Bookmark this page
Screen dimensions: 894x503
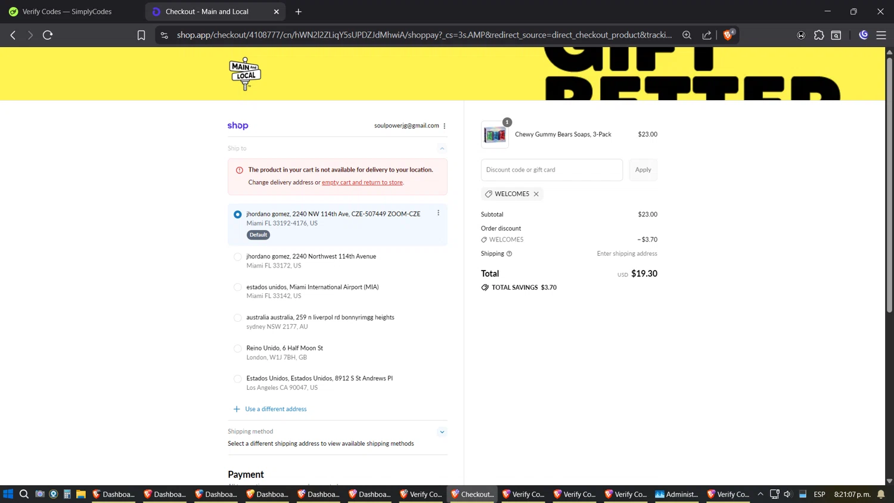pyautogui.click(x=141, y=35)
